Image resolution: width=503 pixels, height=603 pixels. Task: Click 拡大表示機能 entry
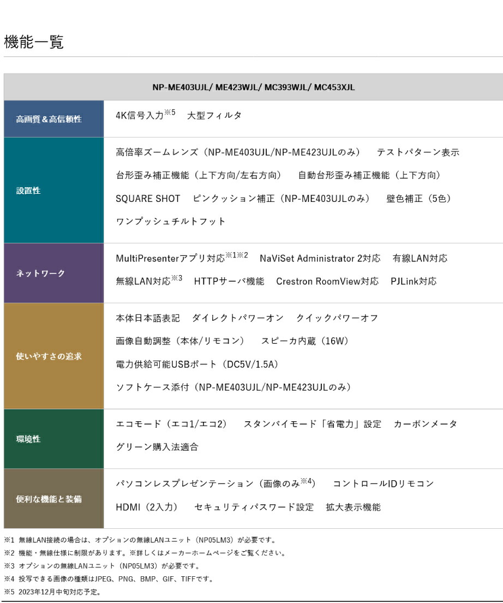click(x=354, y=508)
